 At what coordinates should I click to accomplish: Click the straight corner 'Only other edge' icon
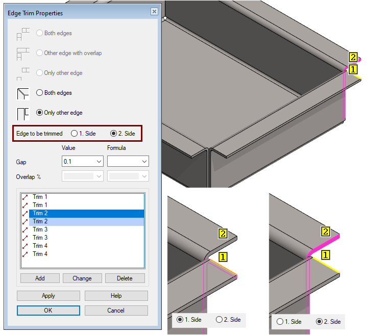tap(23, 114)
